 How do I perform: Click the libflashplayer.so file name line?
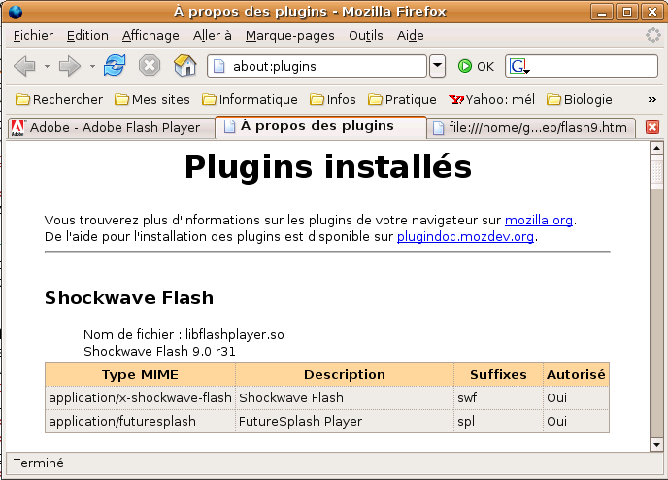tap(184, 334)
